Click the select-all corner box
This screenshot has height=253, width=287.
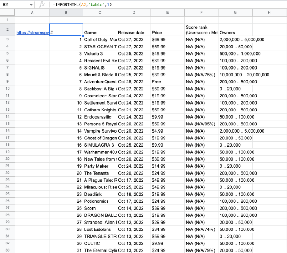pyautogui.click(x=7, y=13)
